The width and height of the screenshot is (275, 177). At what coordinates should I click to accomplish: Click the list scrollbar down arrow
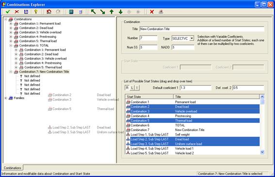tap(262, 152)
